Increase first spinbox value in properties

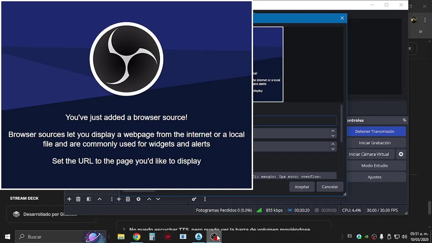(x=333, y=131)
